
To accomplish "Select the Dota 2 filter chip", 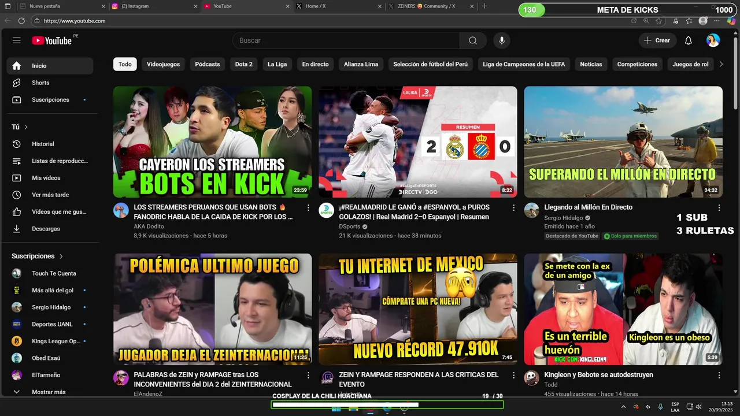I will [x=243, y=64].
